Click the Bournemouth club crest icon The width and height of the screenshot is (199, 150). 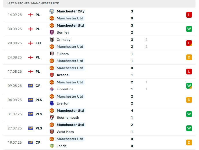tap(52, 118)
